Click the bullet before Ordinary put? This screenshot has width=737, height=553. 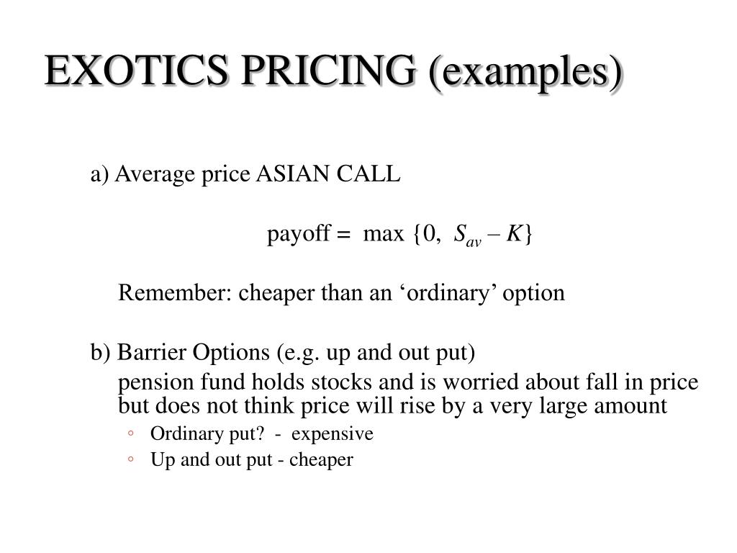131,433
